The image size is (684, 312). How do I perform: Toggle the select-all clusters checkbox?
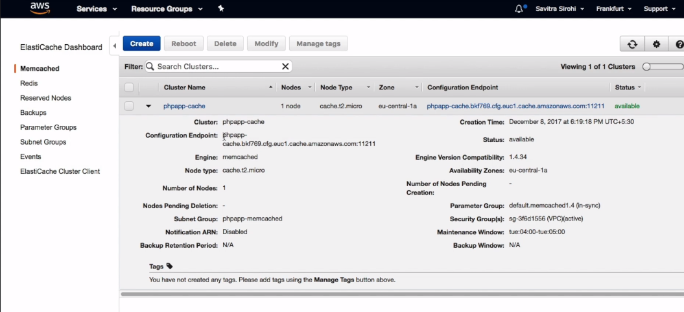pos(128,88)
